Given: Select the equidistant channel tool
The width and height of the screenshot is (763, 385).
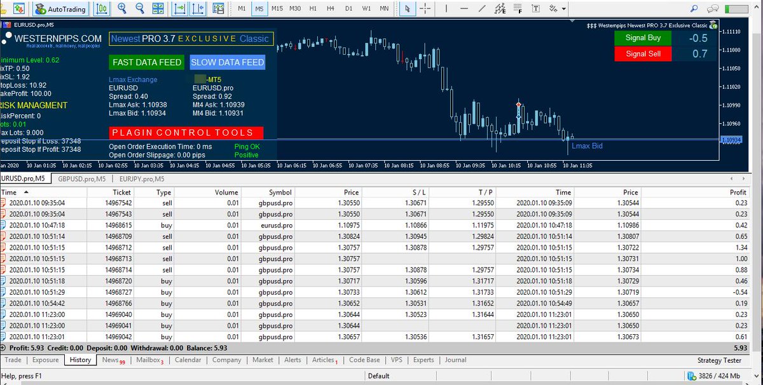Looking at the screenshot, I should (500, 9).
